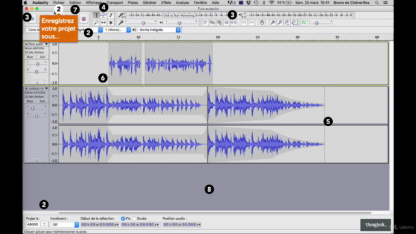Click the mixer microphone icon beside recording slider

click(x=121, y=23)
